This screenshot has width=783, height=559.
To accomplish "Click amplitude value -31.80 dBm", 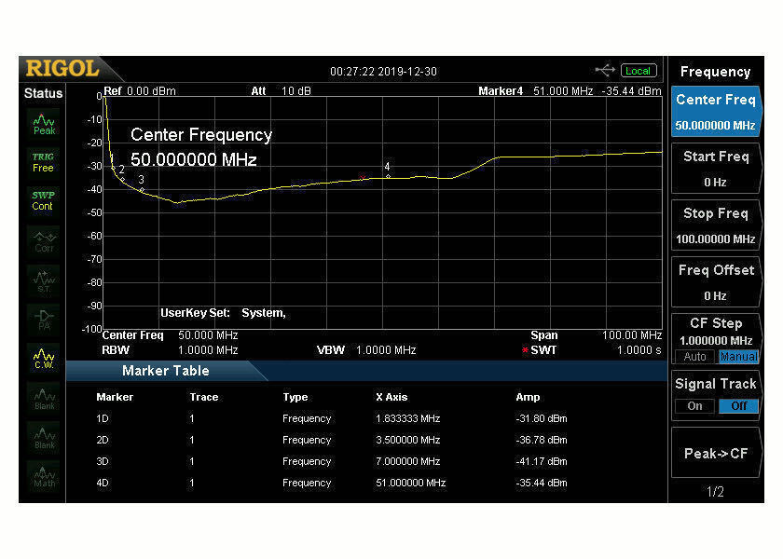I will [542, 418].
